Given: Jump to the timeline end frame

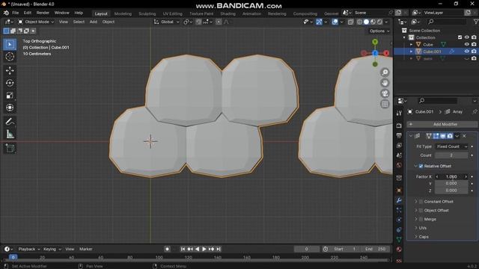Looking at the screenshot, I should 219,249.
